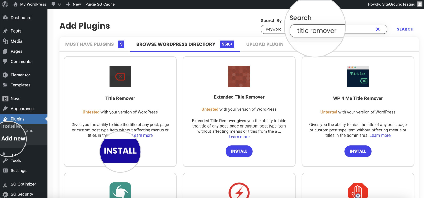This screenshot has width=424, height=198.
Task: Click the Tools wrench icon
Action: [5, 160]
